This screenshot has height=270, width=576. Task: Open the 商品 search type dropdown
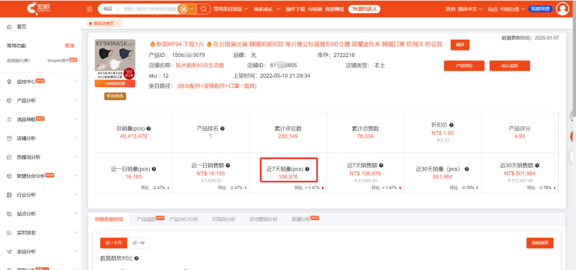(x=110, y=9)
